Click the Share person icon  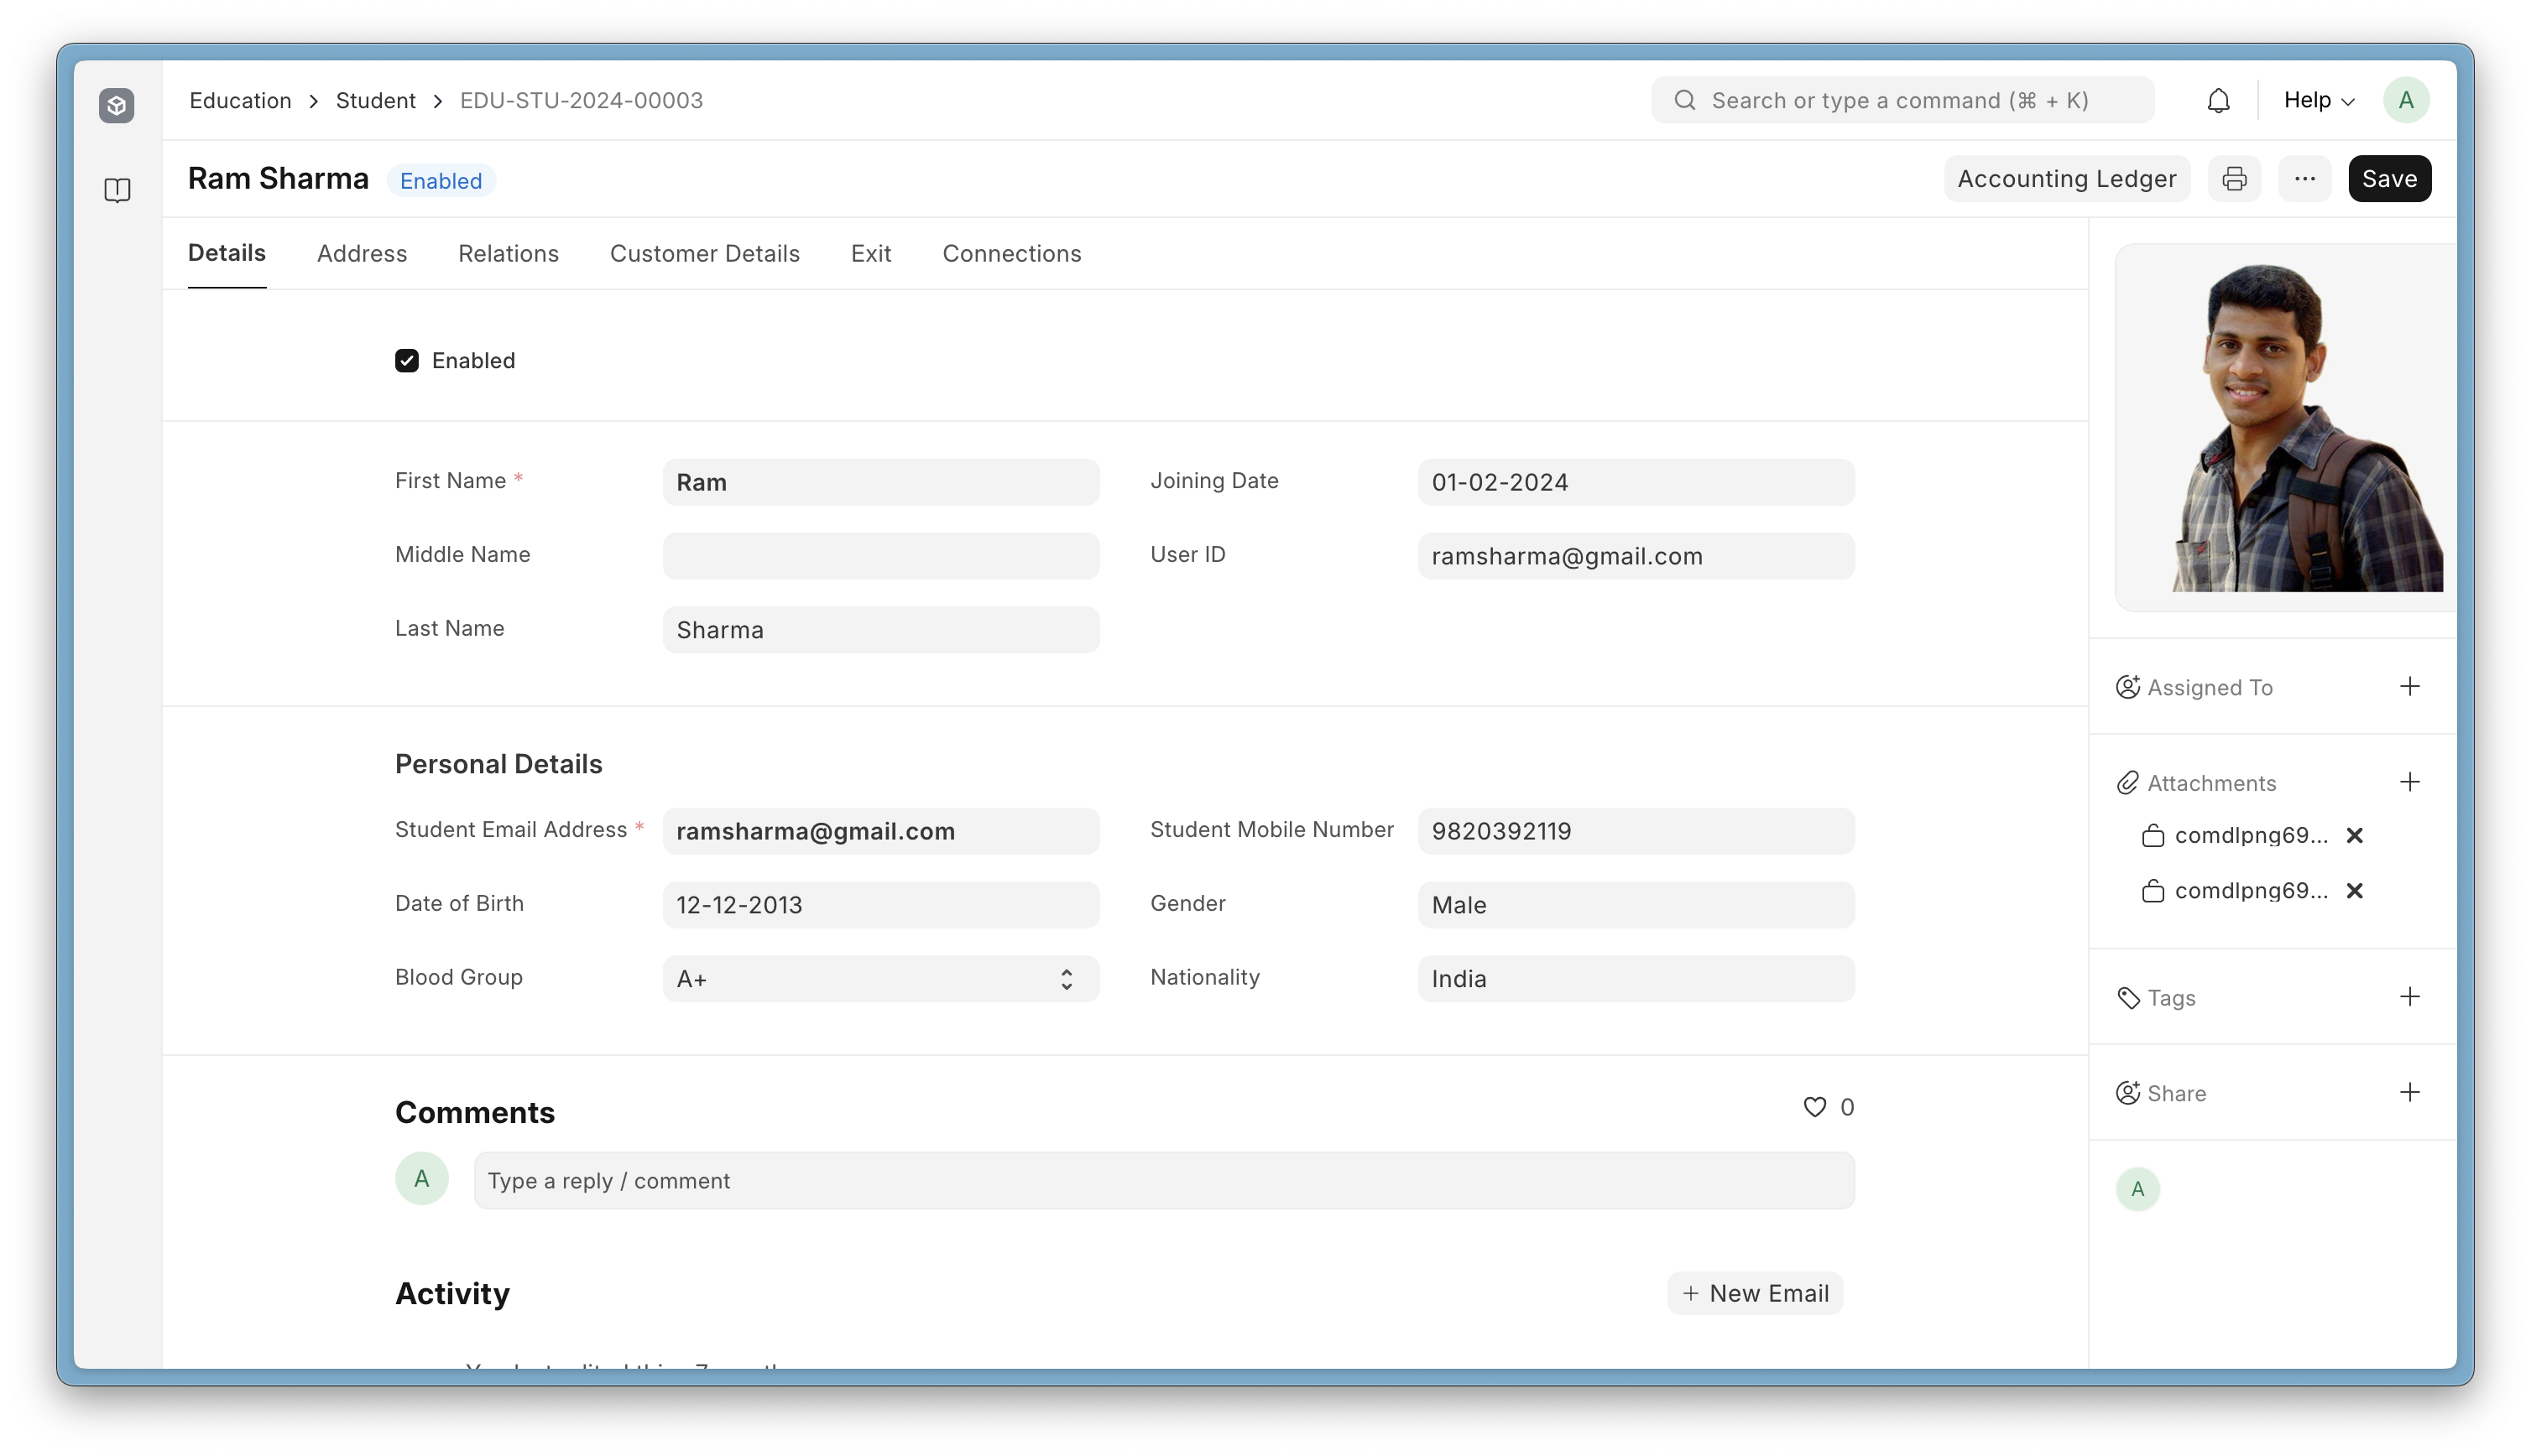(x=2128, y=1093)
